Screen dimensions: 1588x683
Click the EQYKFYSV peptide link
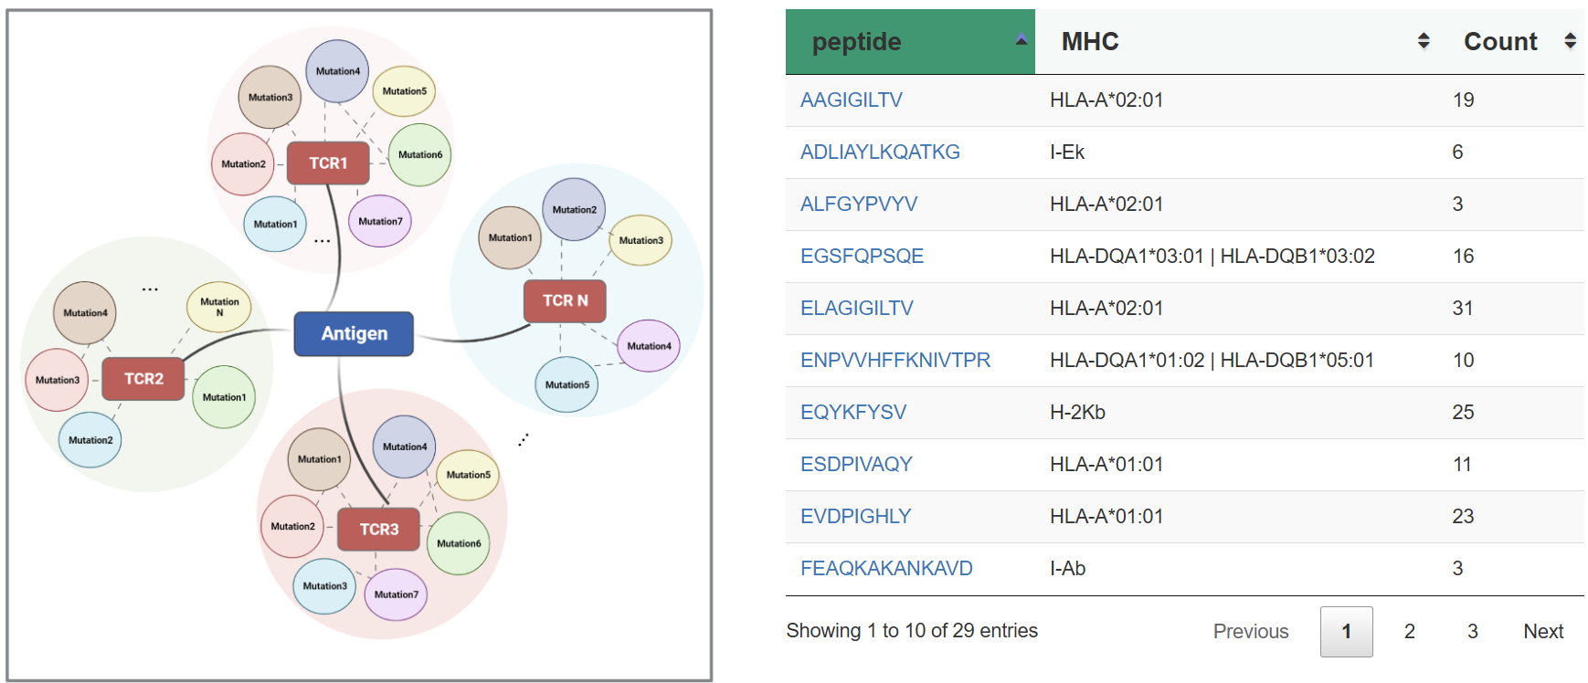[852, 413]
